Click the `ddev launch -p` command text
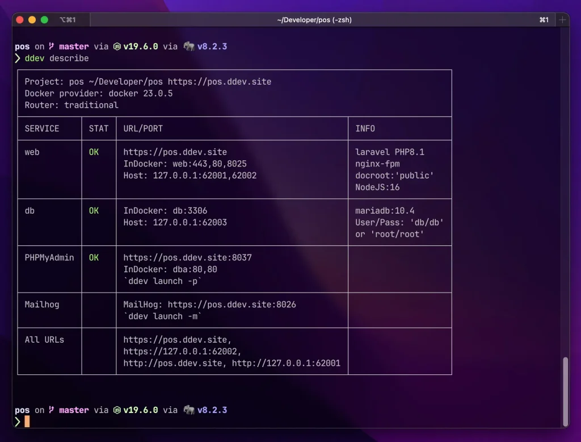This screenshot has width=581, height=442. [x=162, y=281]
